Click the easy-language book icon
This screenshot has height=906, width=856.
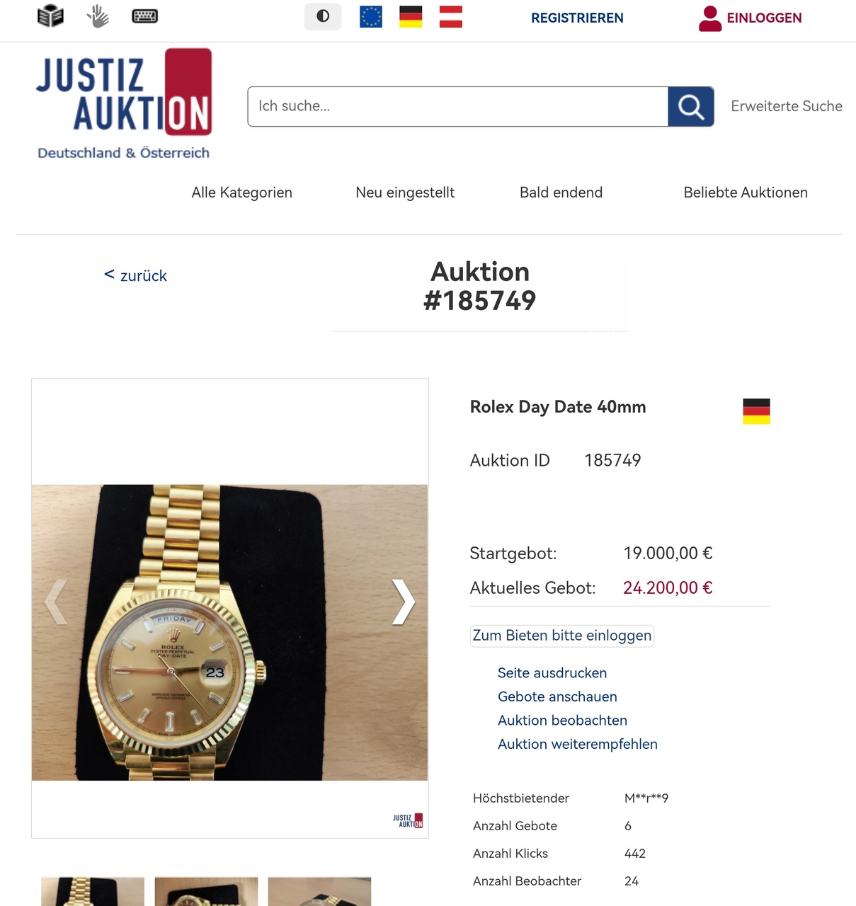point(50,16)
